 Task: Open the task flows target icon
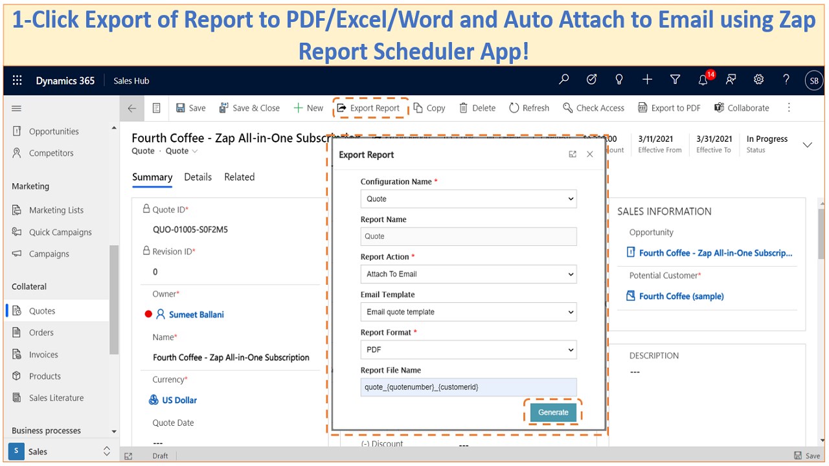point(591,80)
